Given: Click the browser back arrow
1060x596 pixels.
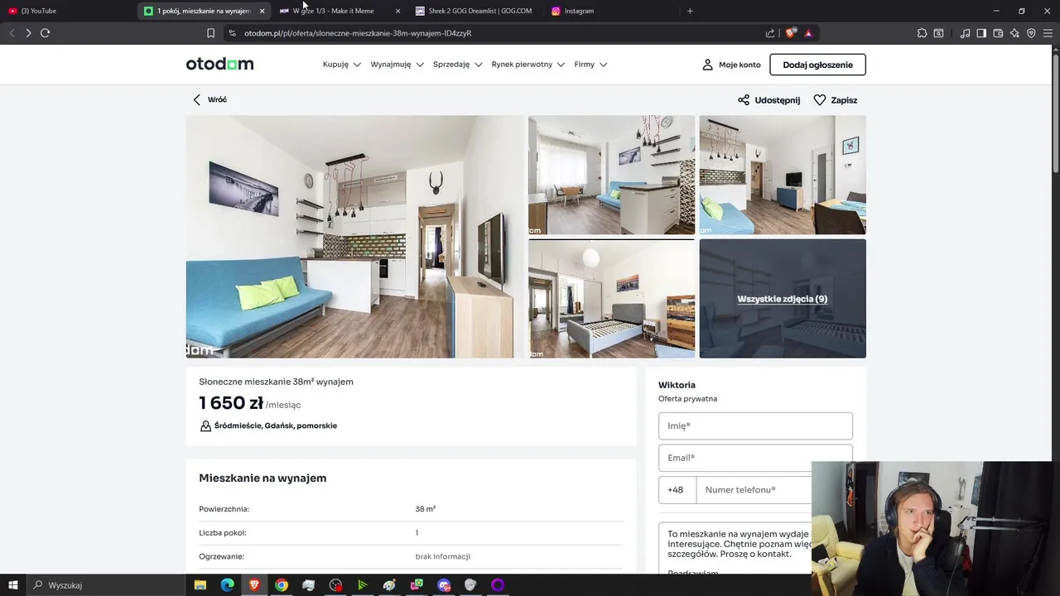Looking at the screenshot, I should [12, 33].
